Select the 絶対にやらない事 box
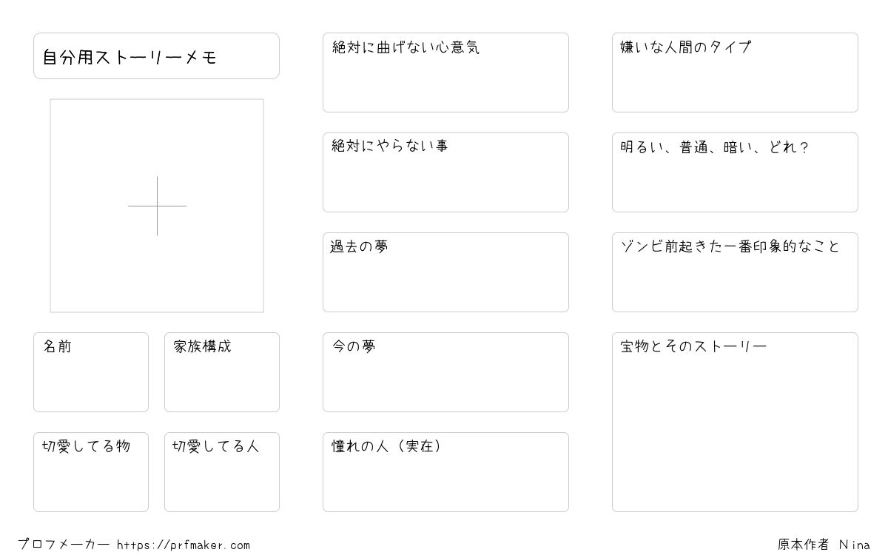 pyautogui.click(x=445, y=172)
